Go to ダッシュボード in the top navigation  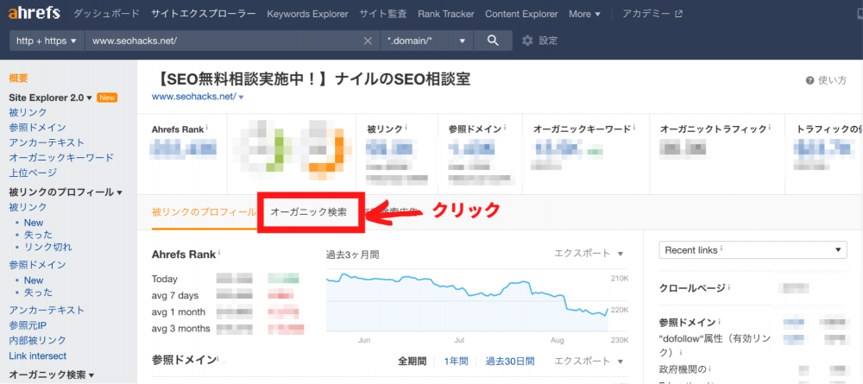(106, 14)
